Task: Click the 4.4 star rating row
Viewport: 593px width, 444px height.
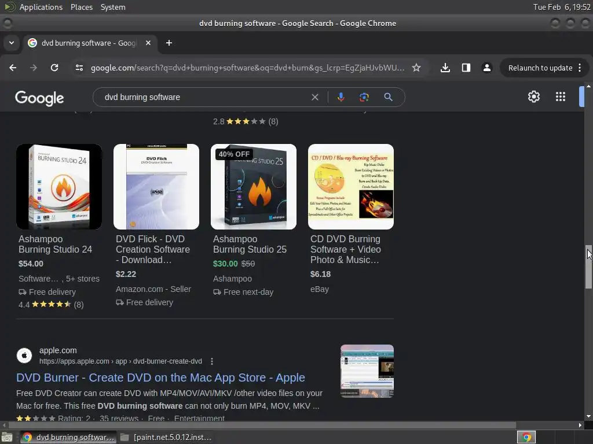Action: (51, 304)
